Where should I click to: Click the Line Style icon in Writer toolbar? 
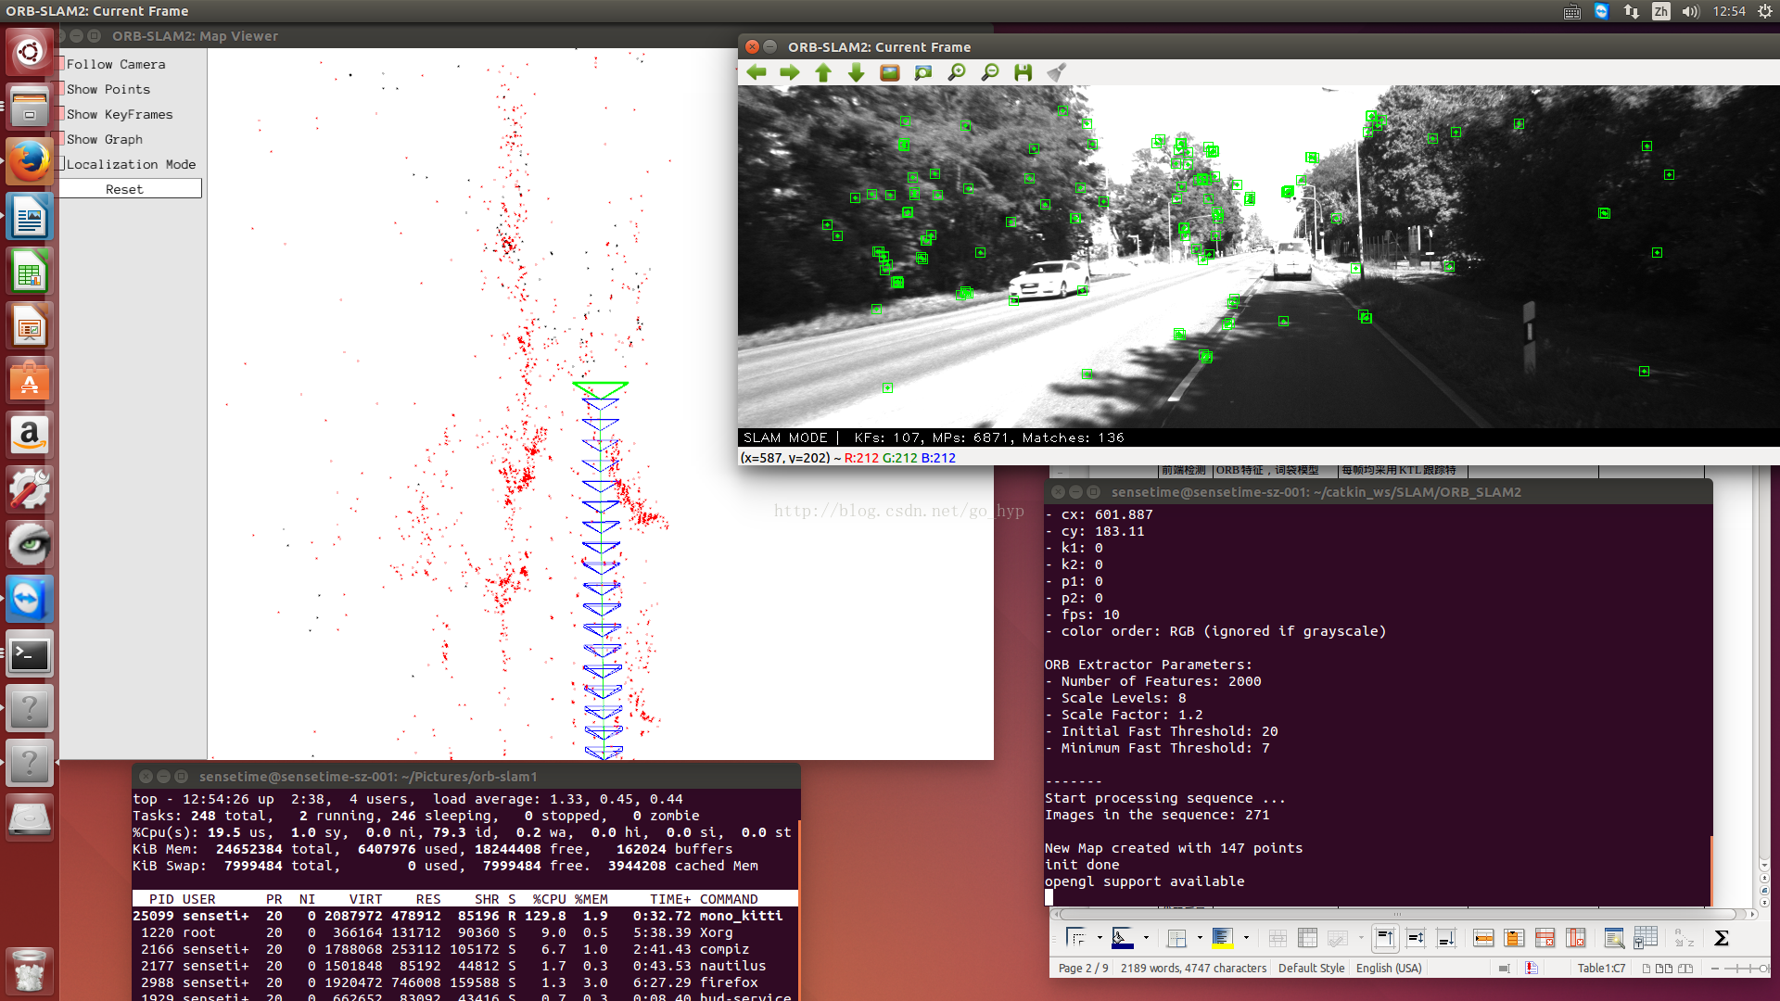1123,938
